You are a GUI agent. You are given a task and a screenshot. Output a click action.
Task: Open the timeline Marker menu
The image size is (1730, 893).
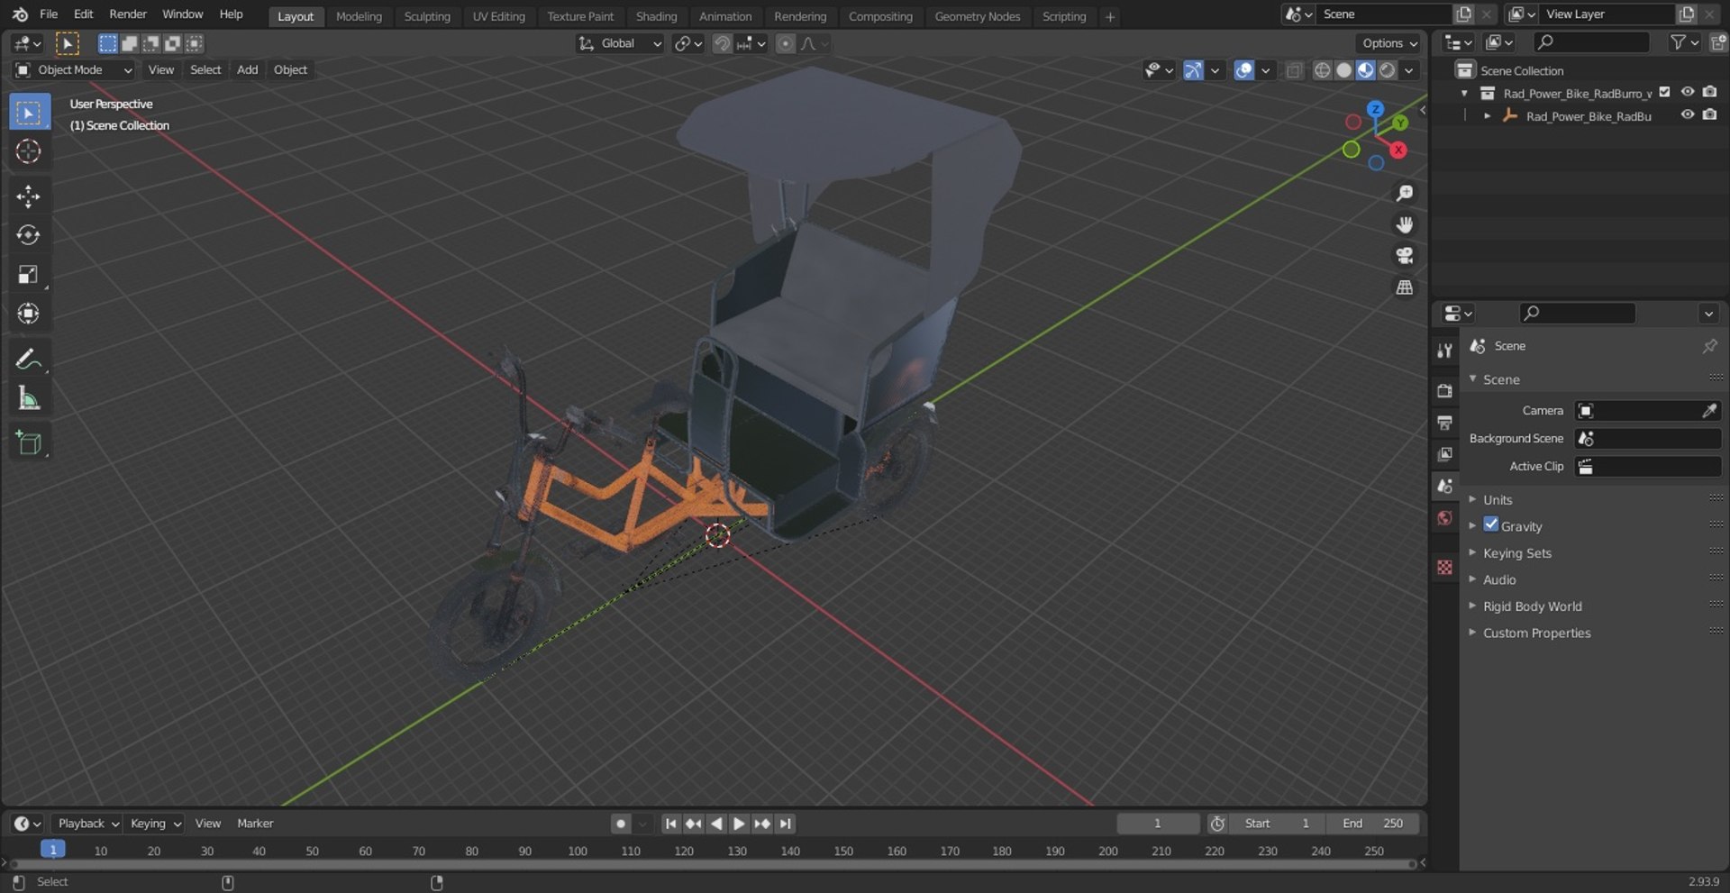pyautogui.click(x=255, y=824)
